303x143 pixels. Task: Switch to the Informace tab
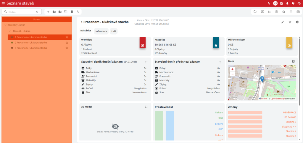[x=101, y=31]
